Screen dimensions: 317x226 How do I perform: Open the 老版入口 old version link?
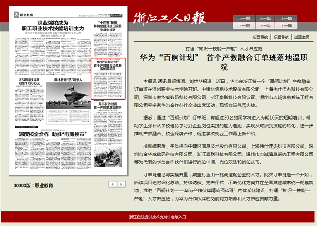click(178, 217)
